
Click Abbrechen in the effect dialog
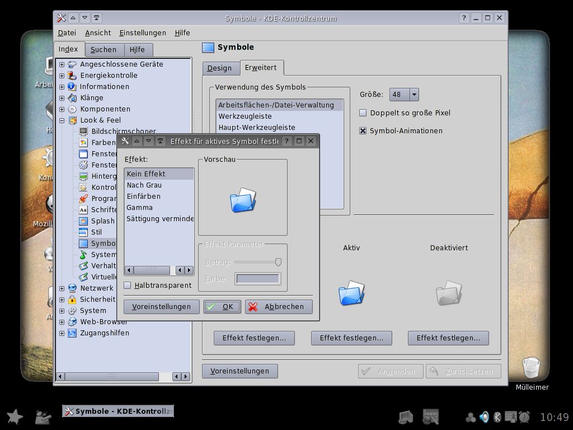coord(279,307)
